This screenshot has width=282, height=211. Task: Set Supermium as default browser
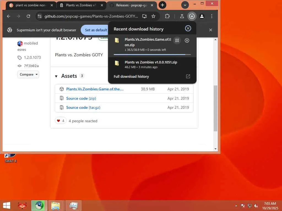[96, 30]
